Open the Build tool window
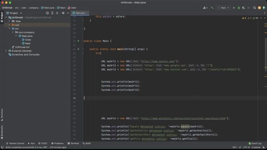 [87, 143]
